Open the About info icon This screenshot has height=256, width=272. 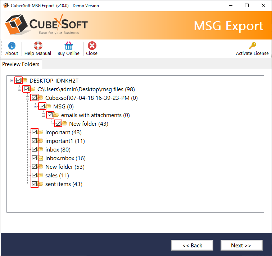click(x=12, y=46)
